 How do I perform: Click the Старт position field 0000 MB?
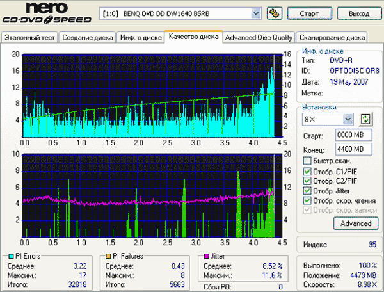click(353, 134)
